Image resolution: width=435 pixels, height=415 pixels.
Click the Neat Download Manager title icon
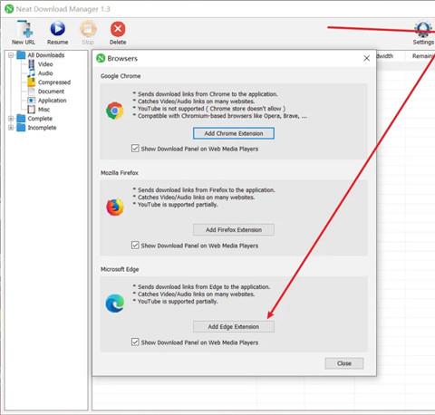tap(9, 9)
